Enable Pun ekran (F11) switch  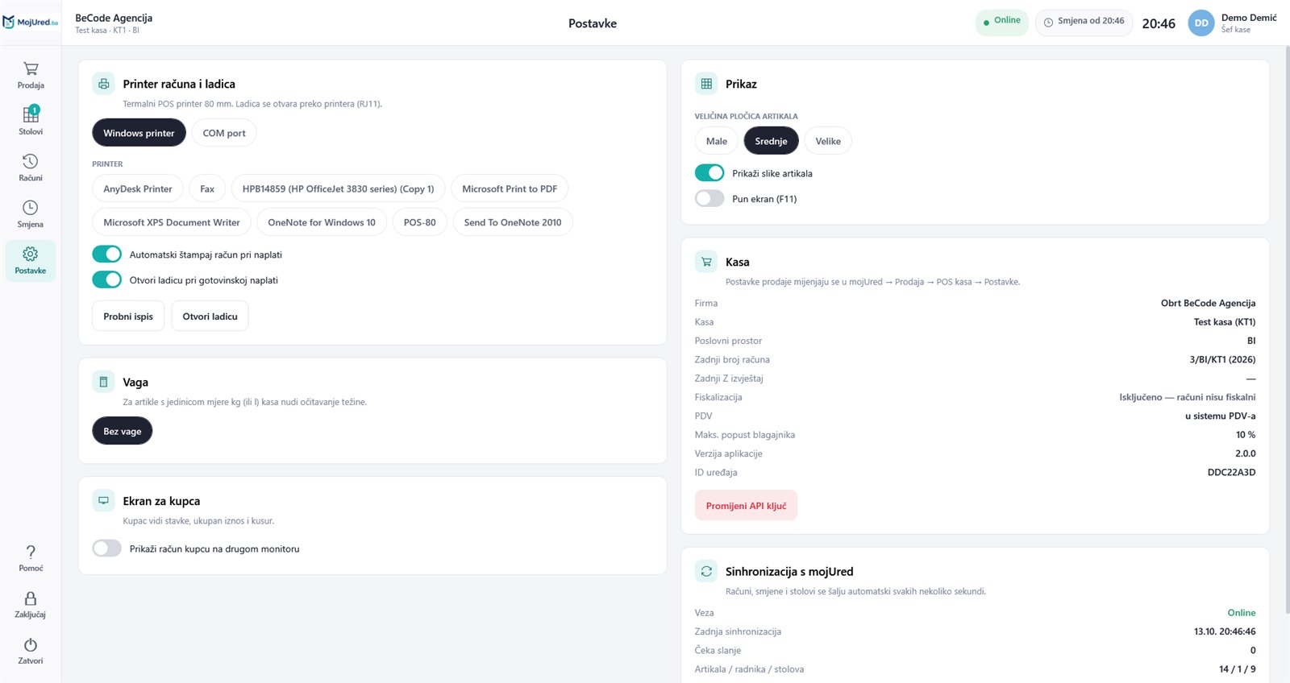pos(709,199)
